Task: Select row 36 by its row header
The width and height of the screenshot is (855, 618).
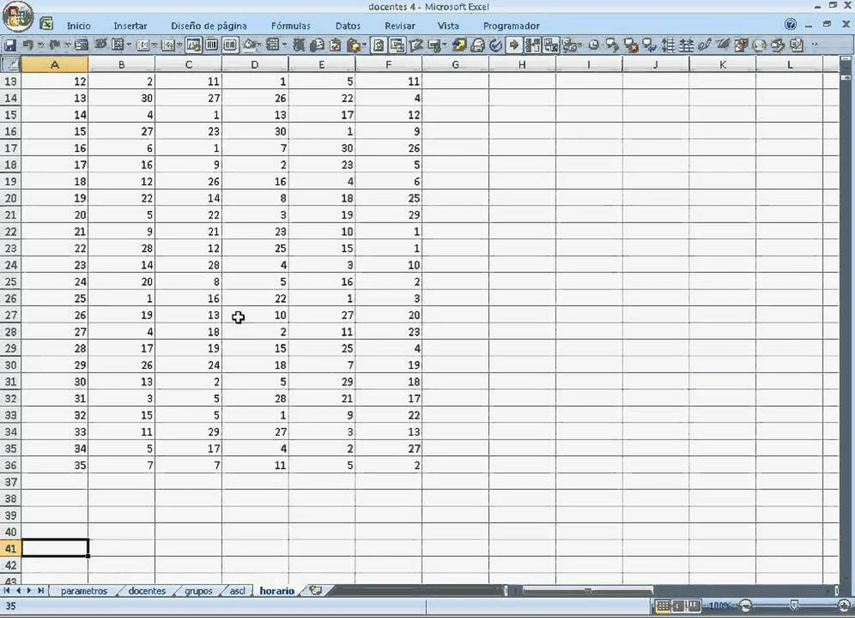Action: 11,465
